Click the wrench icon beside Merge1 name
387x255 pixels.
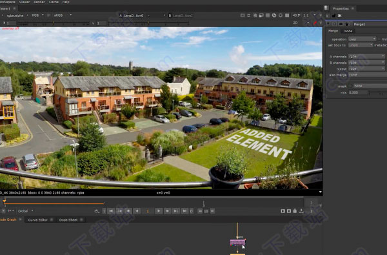(x=347, y=24)
